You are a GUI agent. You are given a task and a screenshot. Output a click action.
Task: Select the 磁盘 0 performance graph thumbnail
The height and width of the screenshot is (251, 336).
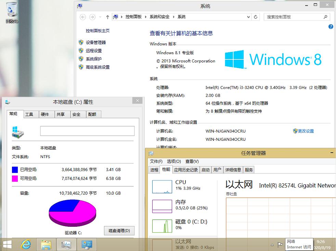tap(162, 226)
